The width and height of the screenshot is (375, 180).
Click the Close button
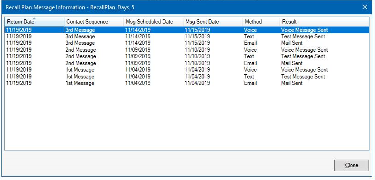351,165
